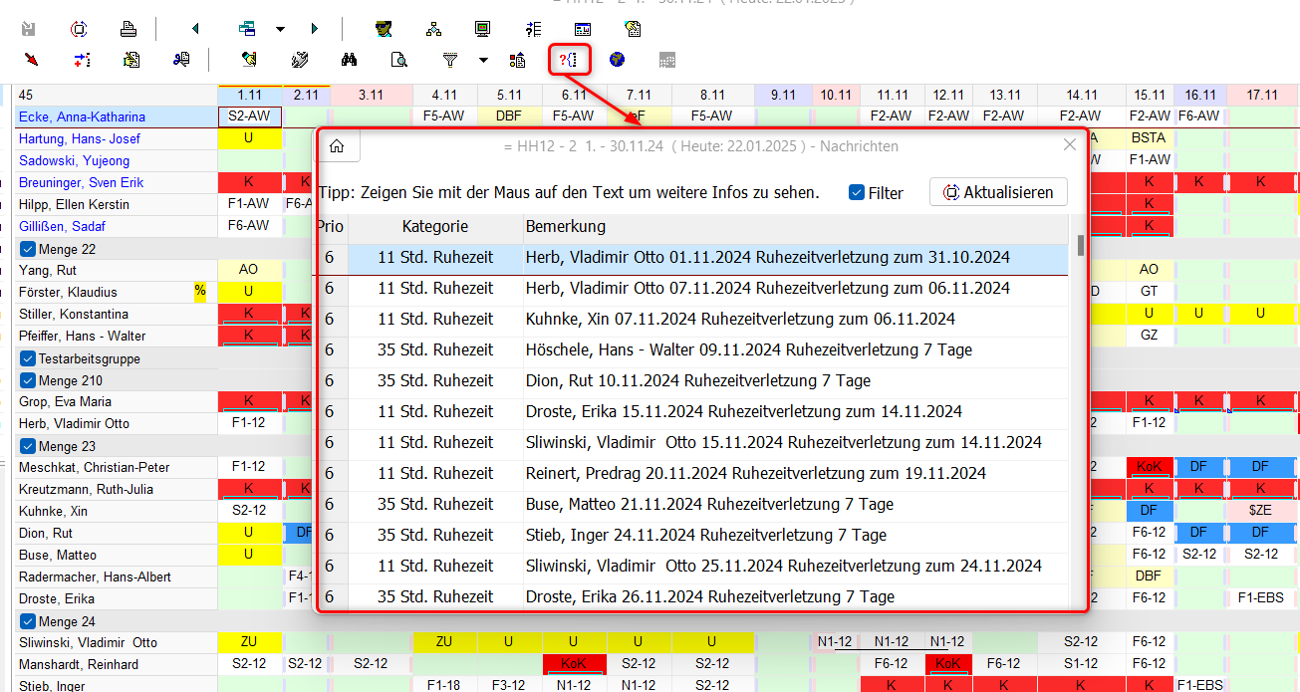1300x692 pixels.
Task: Toggle the Menge 22 group checkbox
Action: (28, 249)
